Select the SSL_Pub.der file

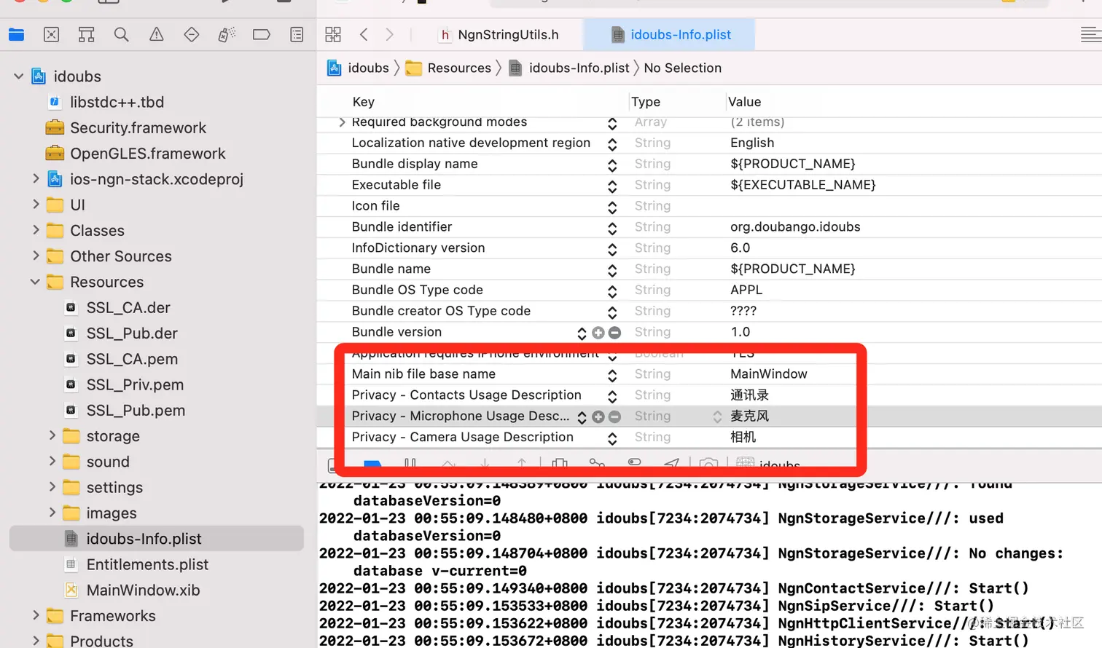coord(132,333)
